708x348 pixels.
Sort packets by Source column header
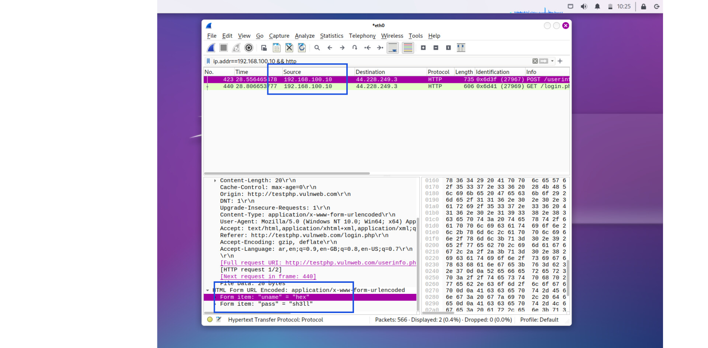318,72
